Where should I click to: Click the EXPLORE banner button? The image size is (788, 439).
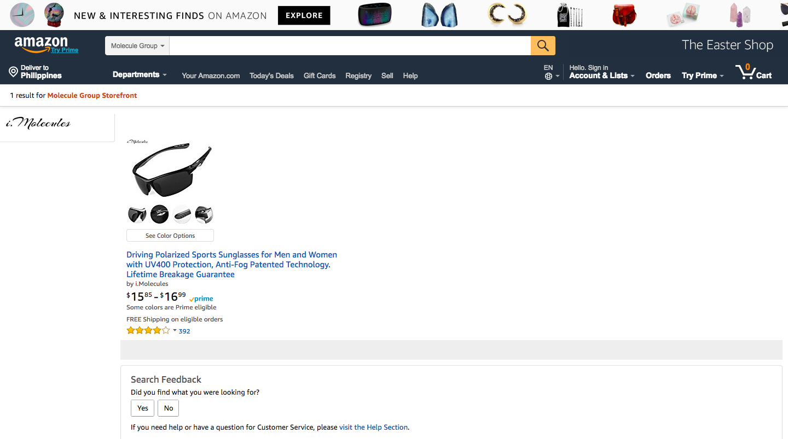click(x=304, y=15)
